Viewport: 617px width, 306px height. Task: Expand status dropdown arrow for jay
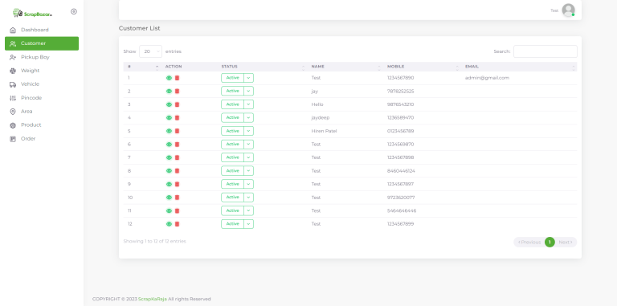[x=248, y=92]
